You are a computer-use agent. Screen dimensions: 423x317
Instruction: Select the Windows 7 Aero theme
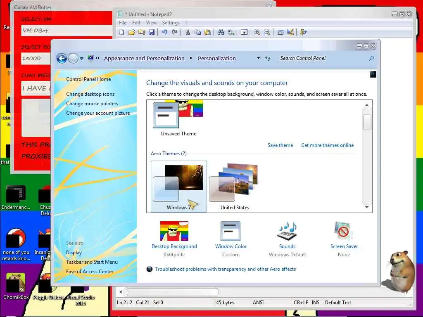178,187
